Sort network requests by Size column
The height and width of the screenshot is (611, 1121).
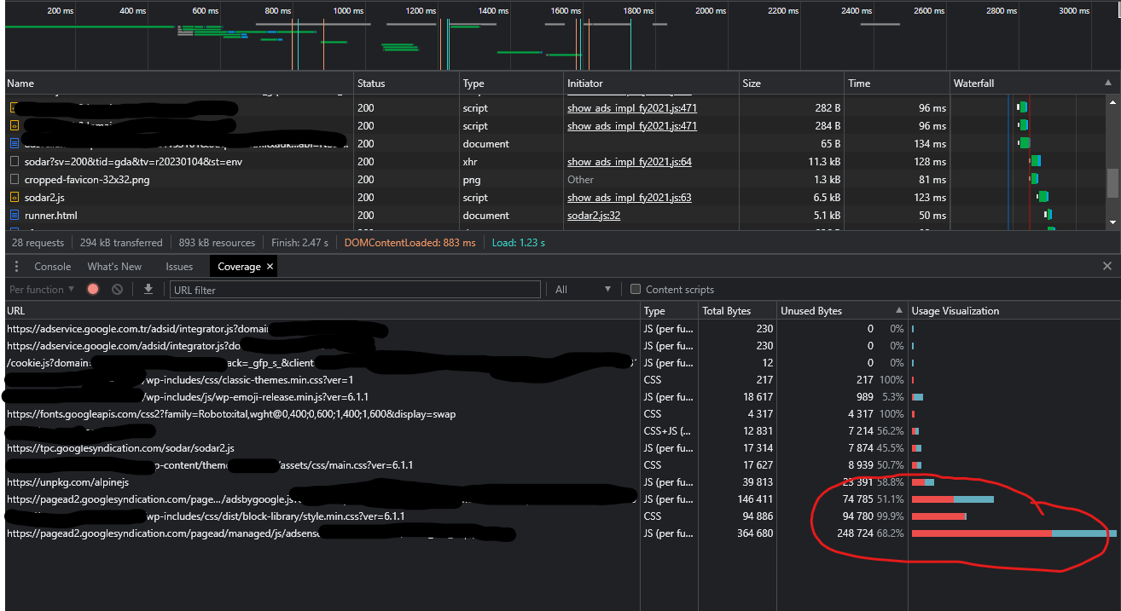click(792, 84)
